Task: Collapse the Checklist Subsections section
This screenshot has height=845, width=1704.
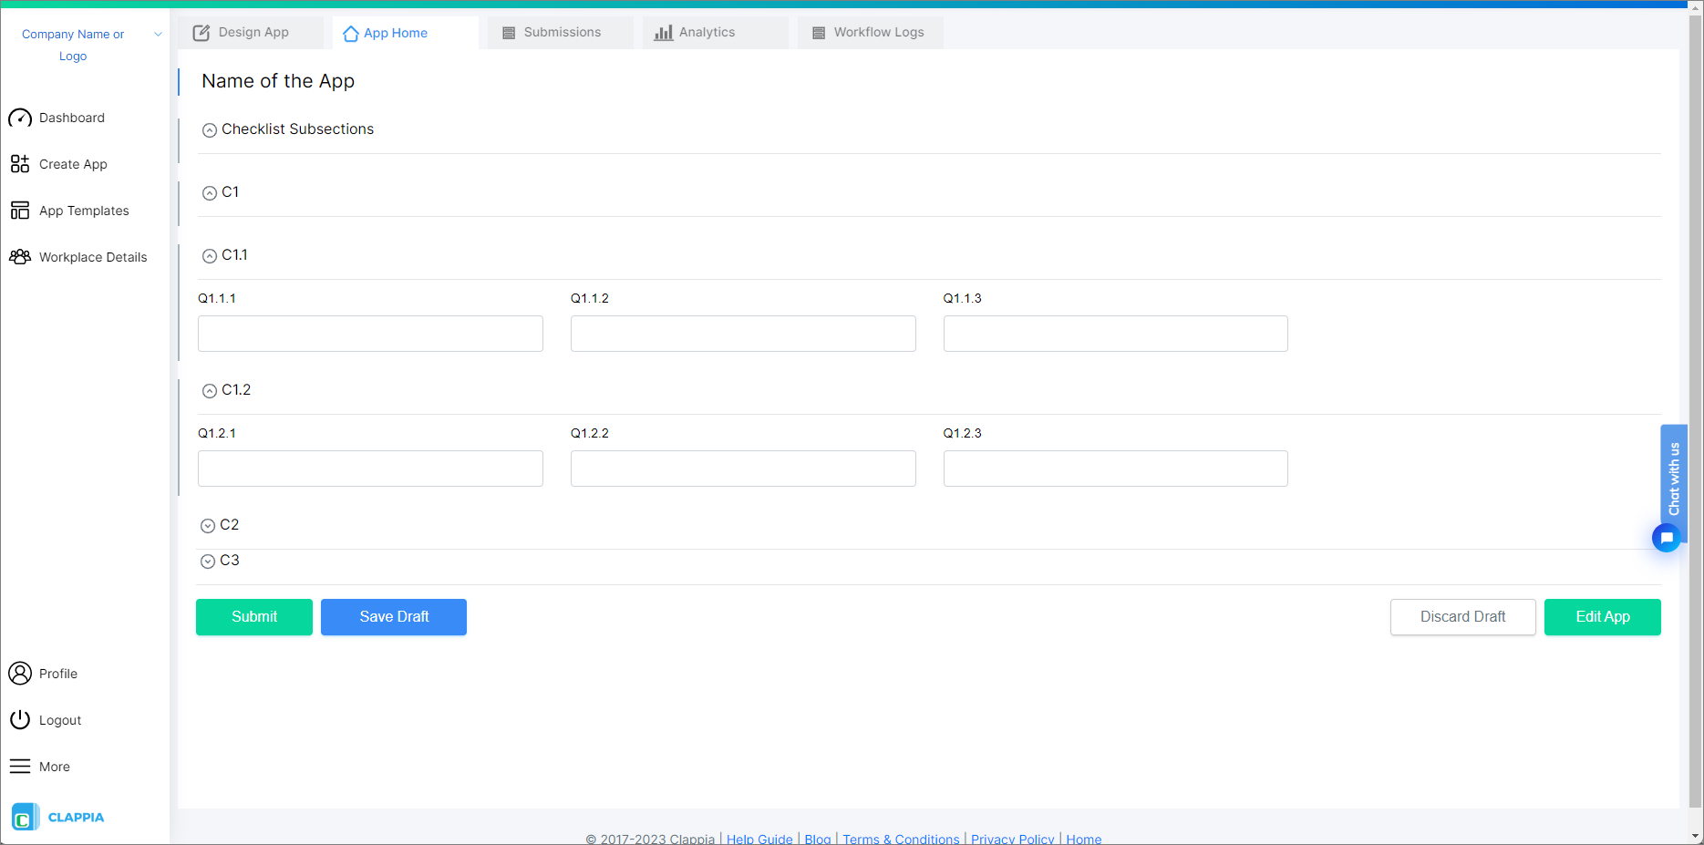Action: 210,129
